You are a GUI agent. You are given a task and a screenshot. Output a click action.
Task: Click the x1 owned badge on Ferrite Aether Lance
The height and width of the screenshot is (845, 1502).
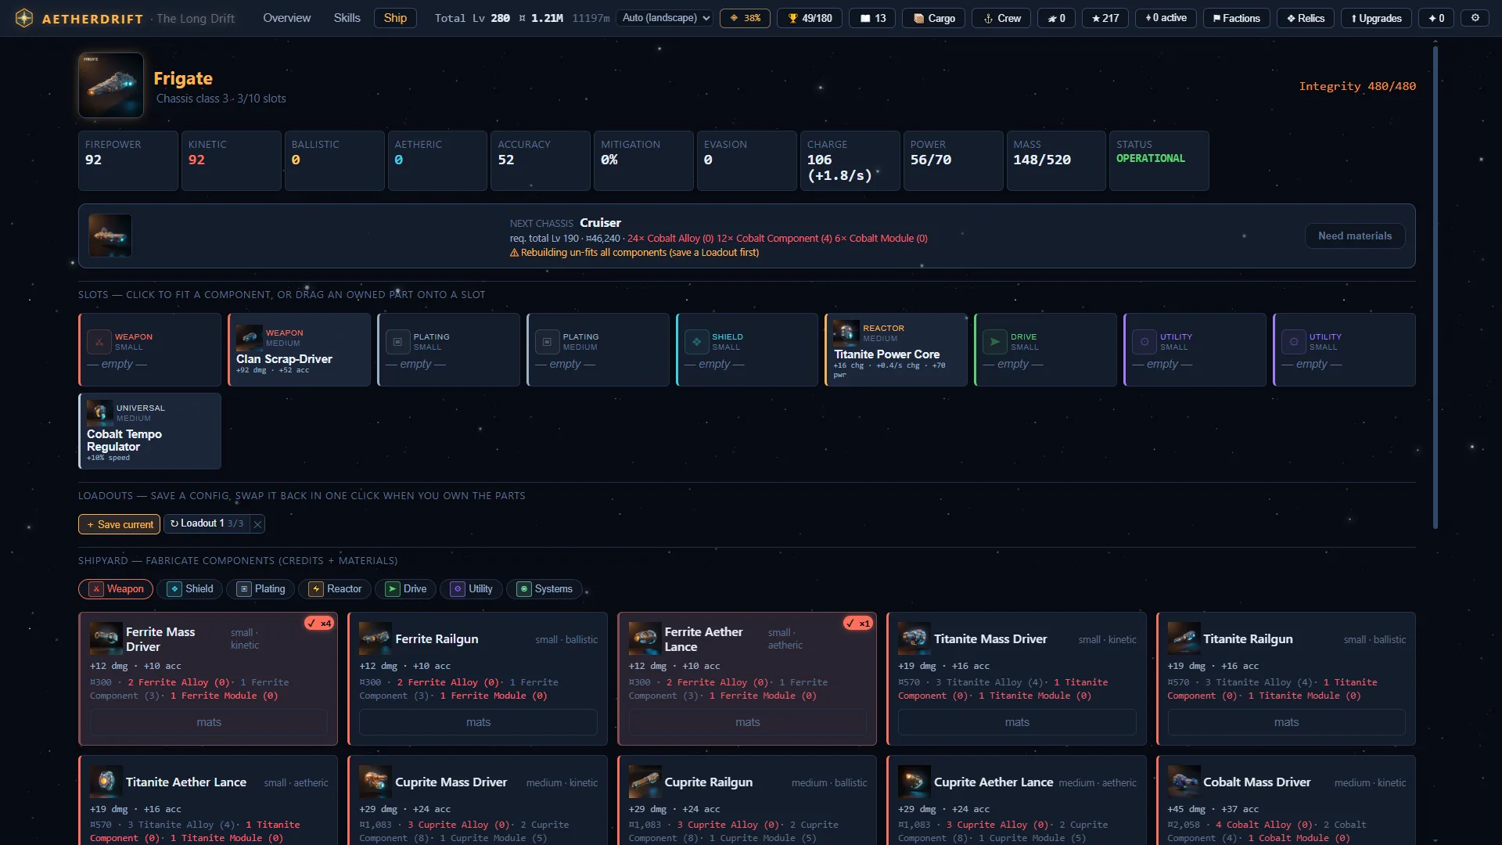857,624
